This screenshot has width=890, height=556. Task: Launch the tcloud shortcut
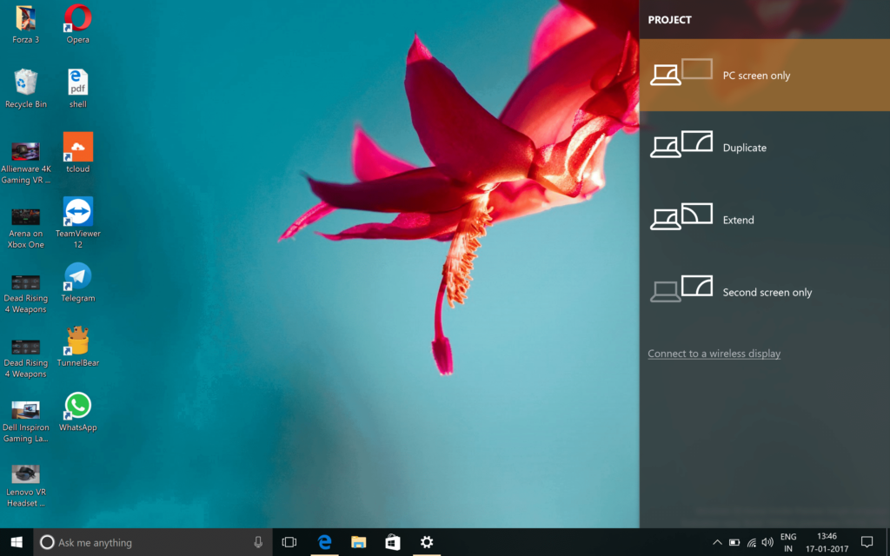coord(77,153)
